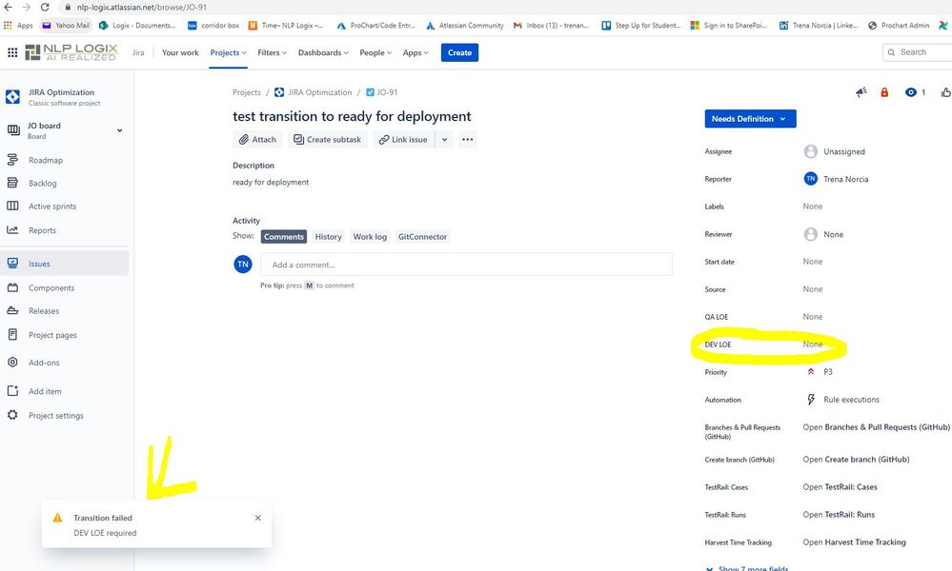Screen dimensions: 952x571
Task: Toggle watching with the eye icon
Action: (x=911, y=92)
